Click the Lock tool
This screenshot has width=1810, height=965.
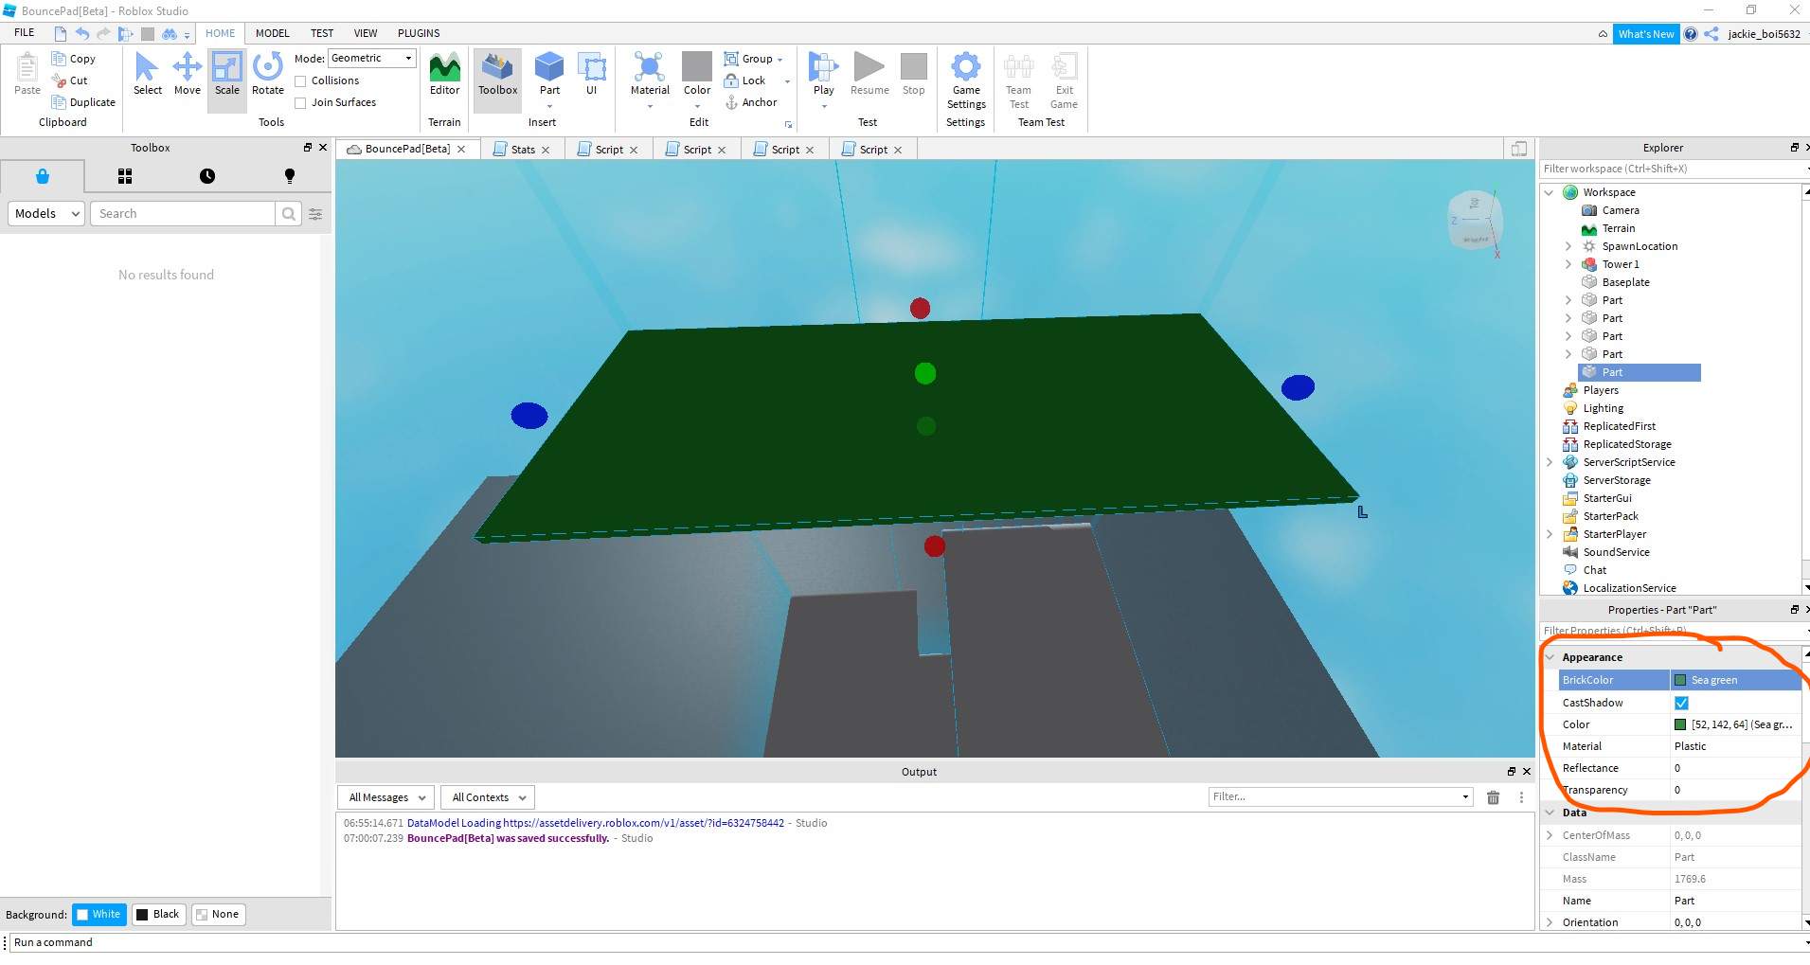click(745, 80)
